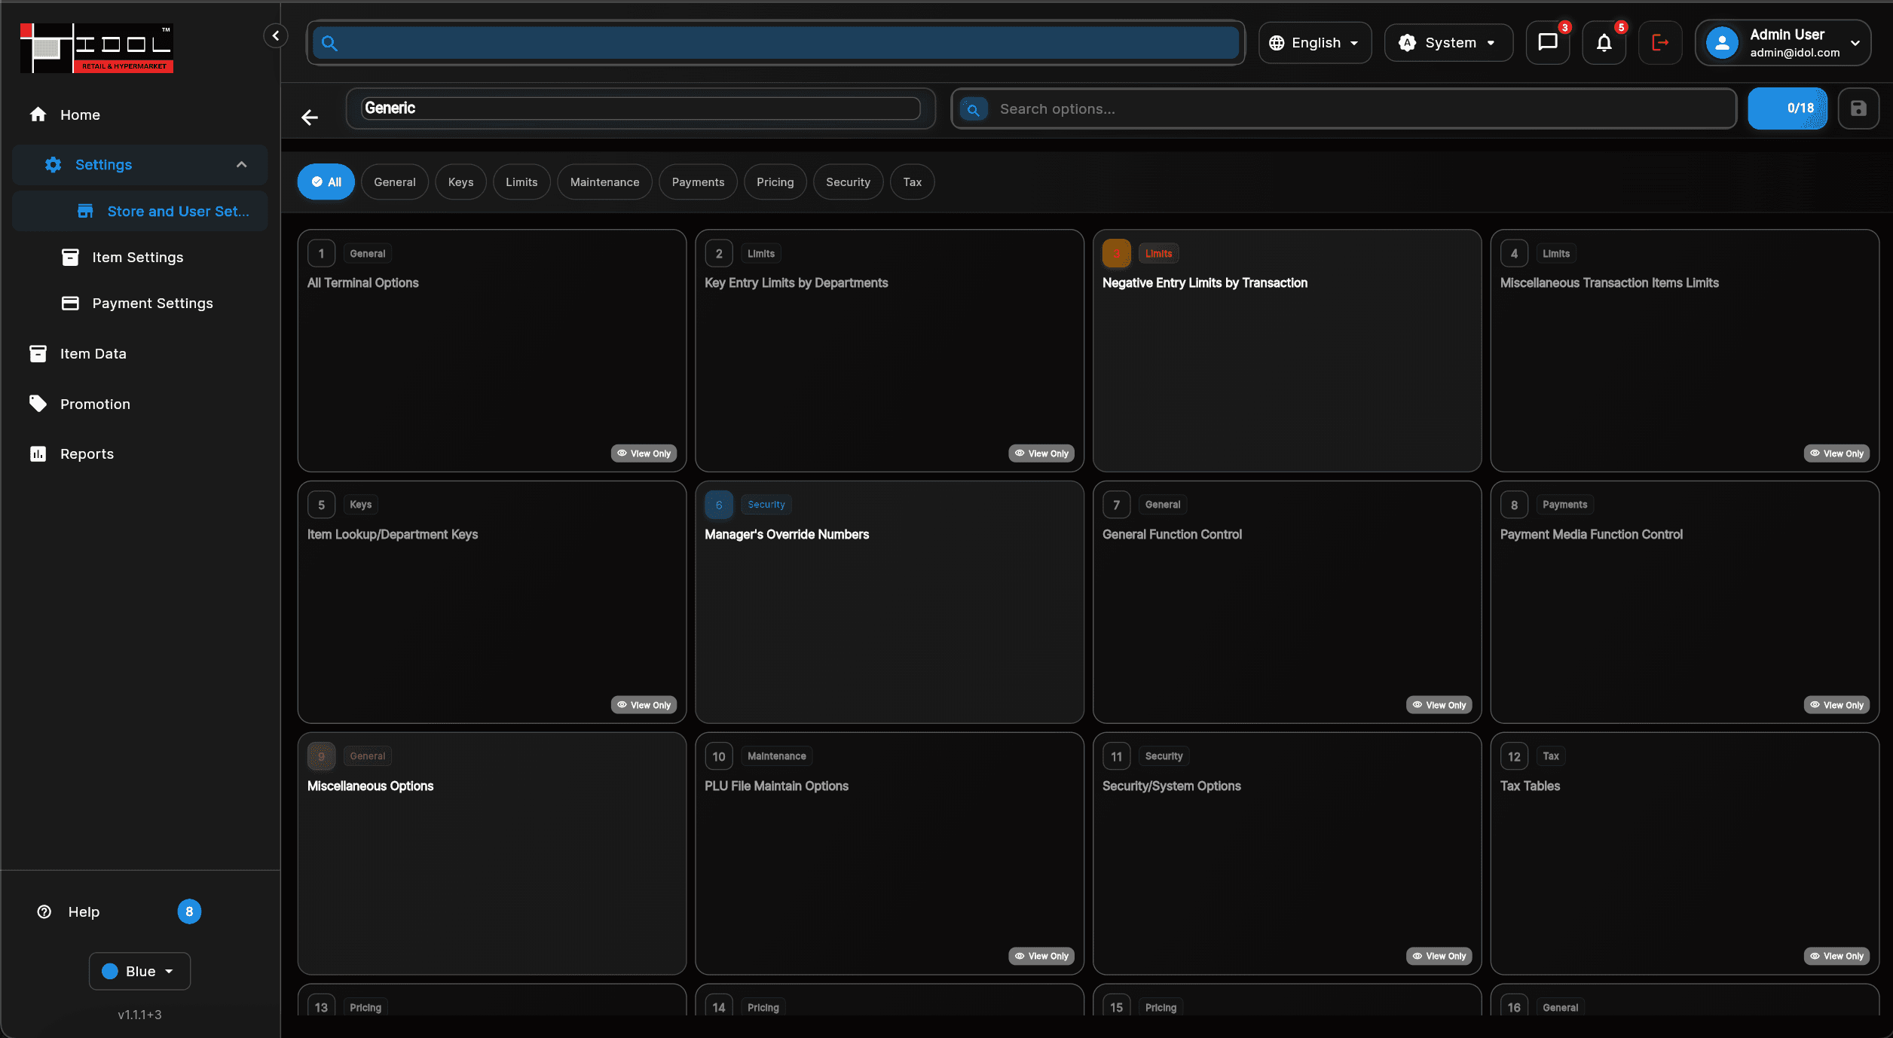
Task: Click View Only on Security/System Options card
Action: coord(1439,956)
